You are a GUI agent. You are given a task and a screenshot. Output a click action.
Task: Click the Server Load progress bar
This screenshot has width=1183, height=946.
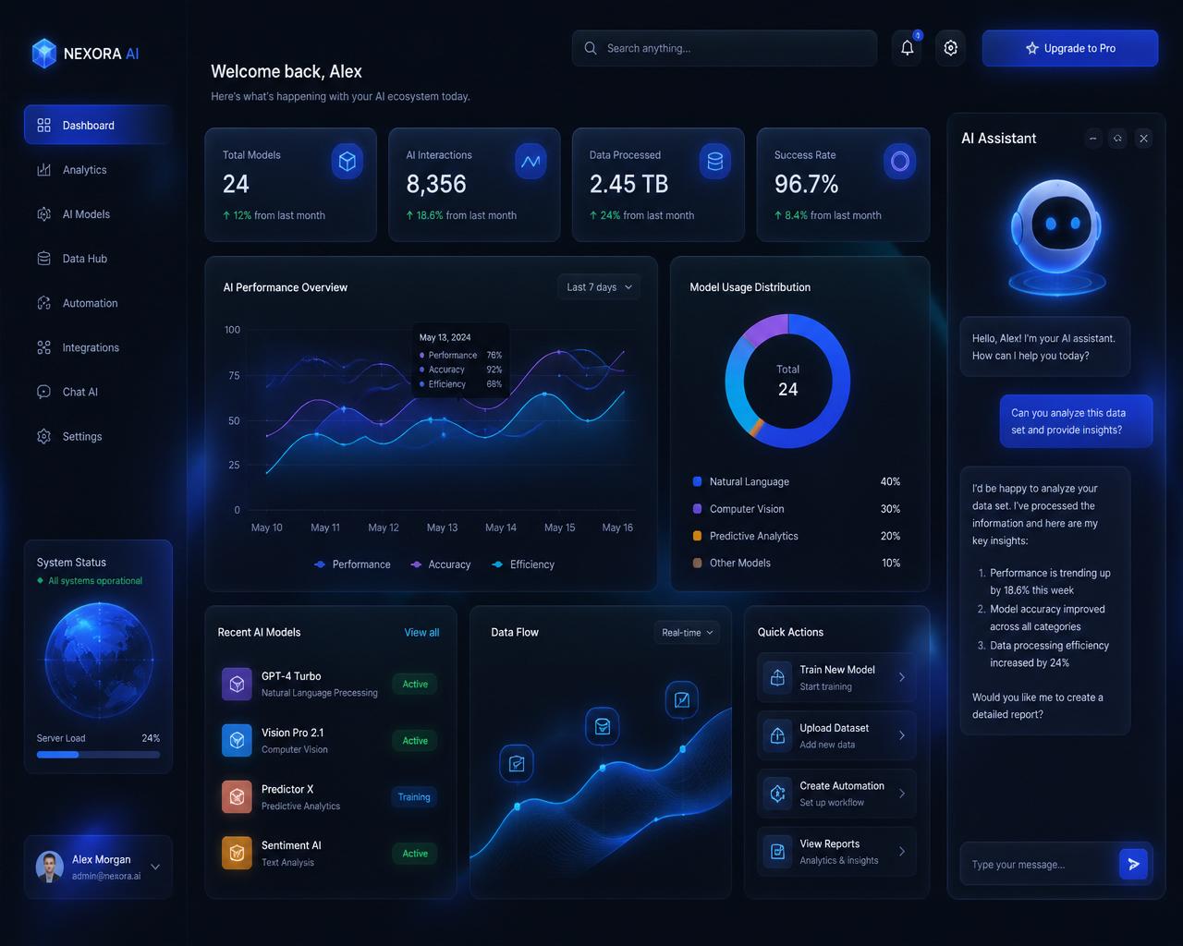tap(98, 755)
